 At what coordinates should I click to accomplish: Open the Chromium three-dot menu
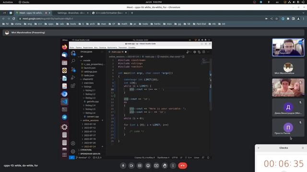[x=304, y=19]
